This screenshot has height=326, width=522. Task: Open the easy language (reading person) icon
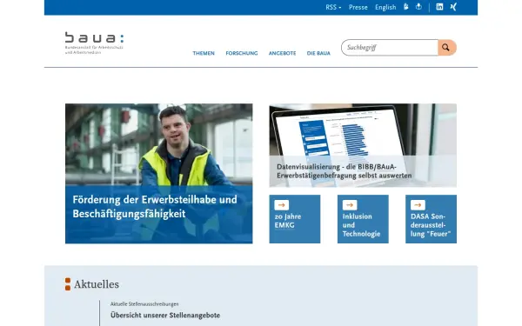coord(418,7)
